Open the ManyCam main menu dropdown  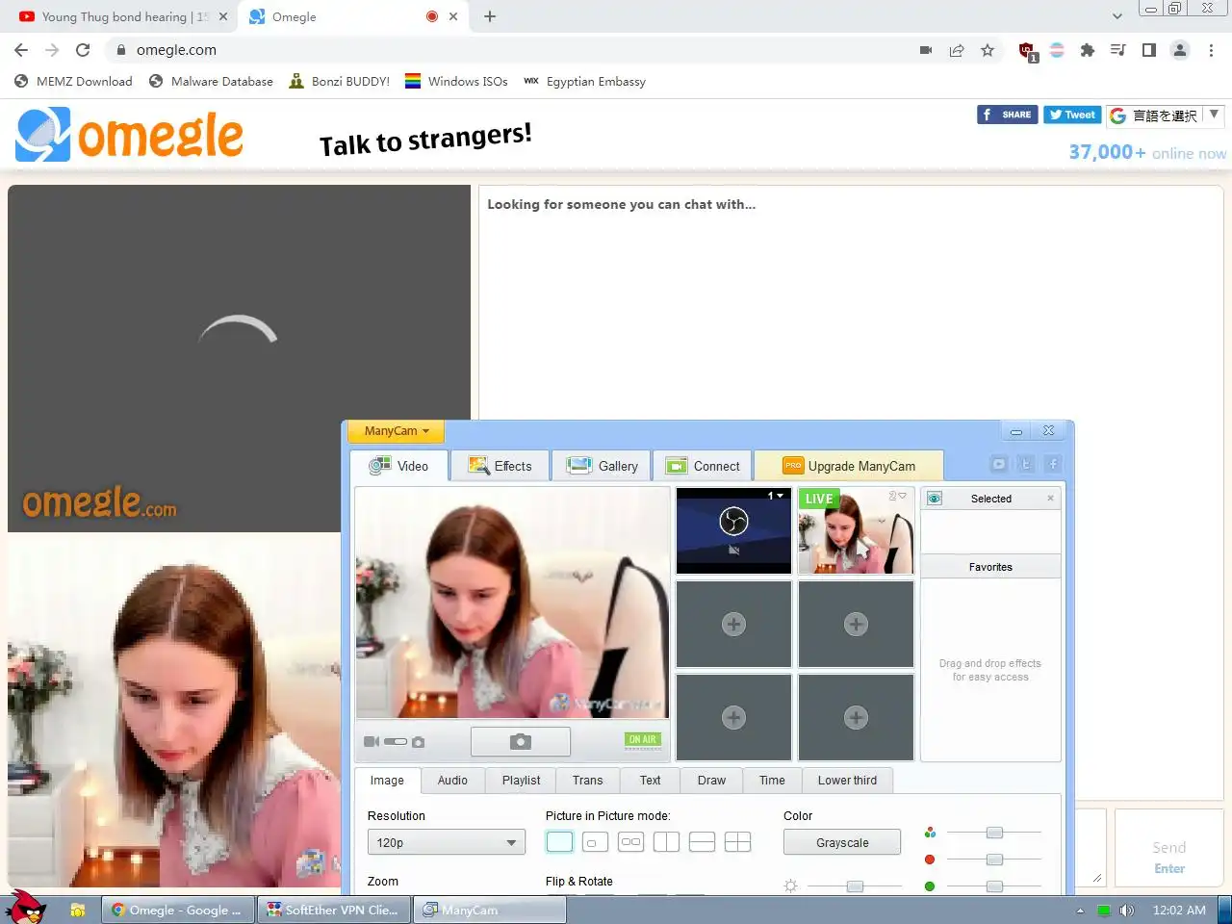[397, 430]
